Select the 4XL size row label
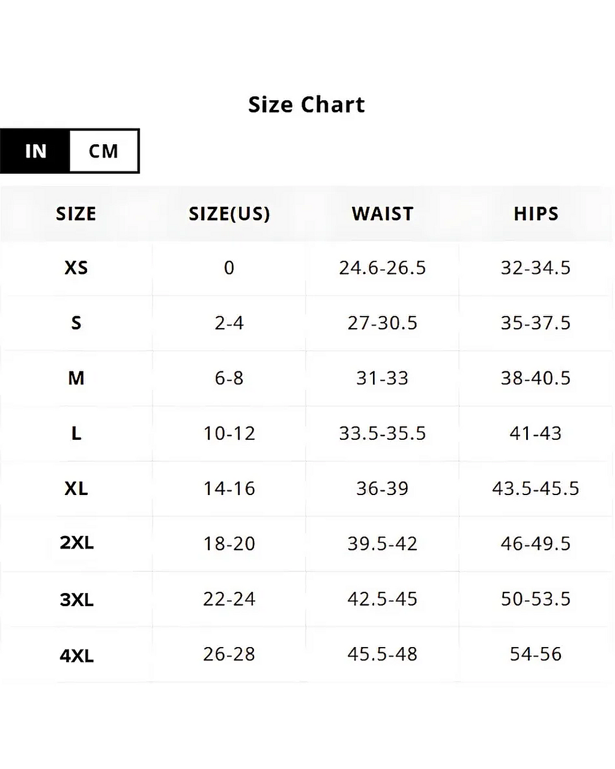The image size is (615, 769). (x=76, y=655)
